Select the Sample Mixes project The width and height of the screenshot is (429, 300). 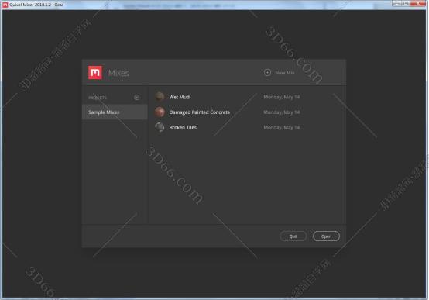point(115,112)
